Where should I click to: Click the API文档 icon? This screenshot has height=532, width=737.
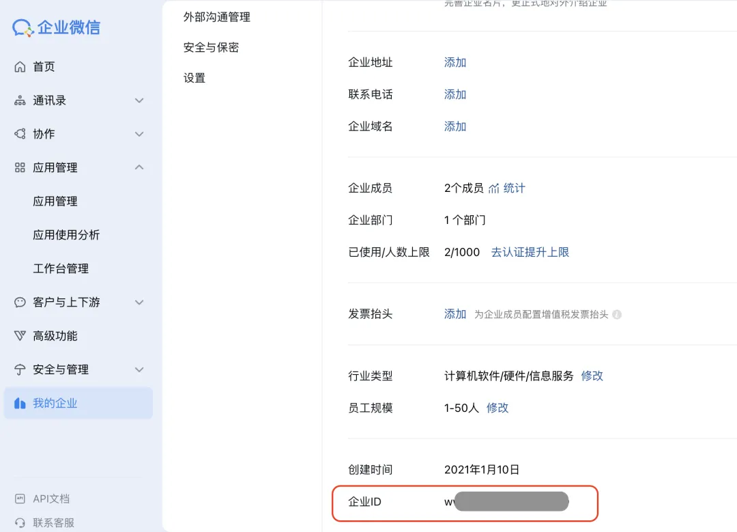[x=20, y=499]
